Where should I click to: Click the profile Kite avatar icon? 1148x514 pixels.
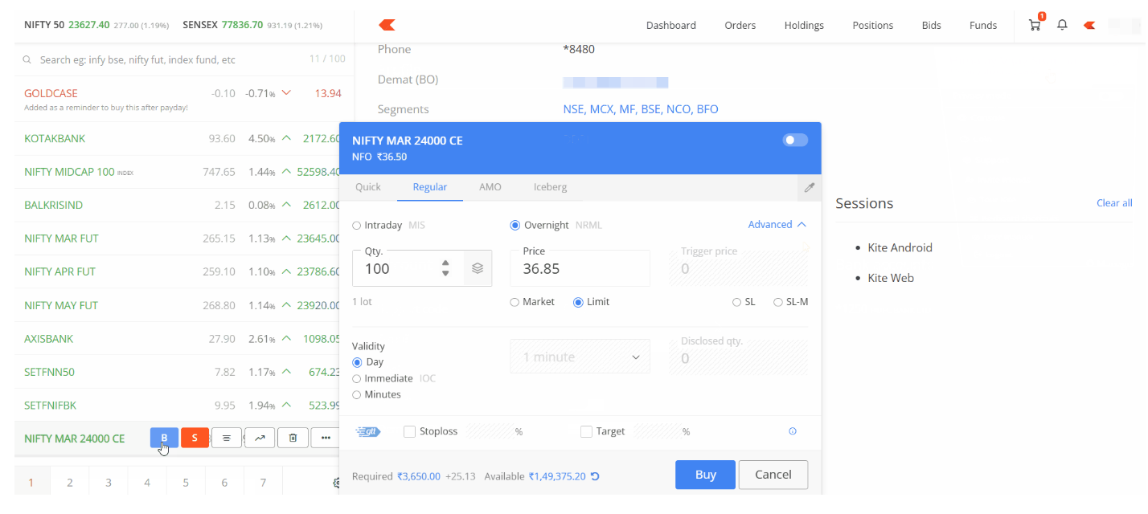(1089, 25)
